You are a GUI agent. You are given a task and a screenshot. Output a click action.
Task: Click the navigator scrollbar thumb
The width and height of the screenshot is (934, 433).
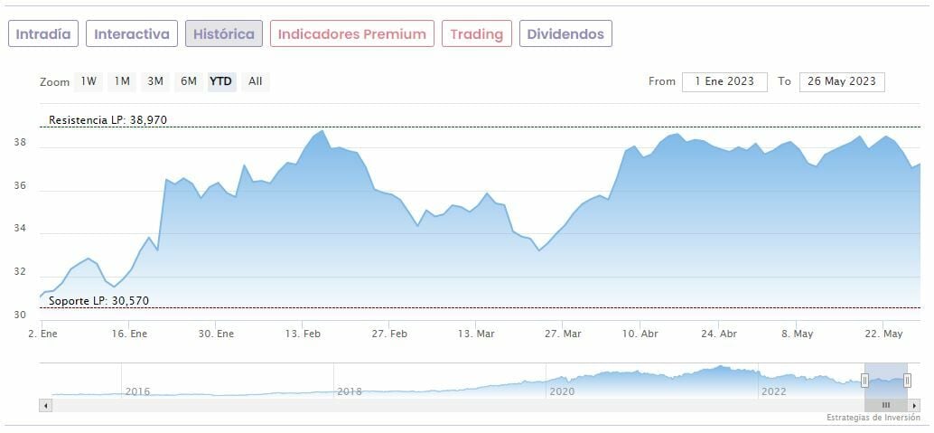click(885, 406)
